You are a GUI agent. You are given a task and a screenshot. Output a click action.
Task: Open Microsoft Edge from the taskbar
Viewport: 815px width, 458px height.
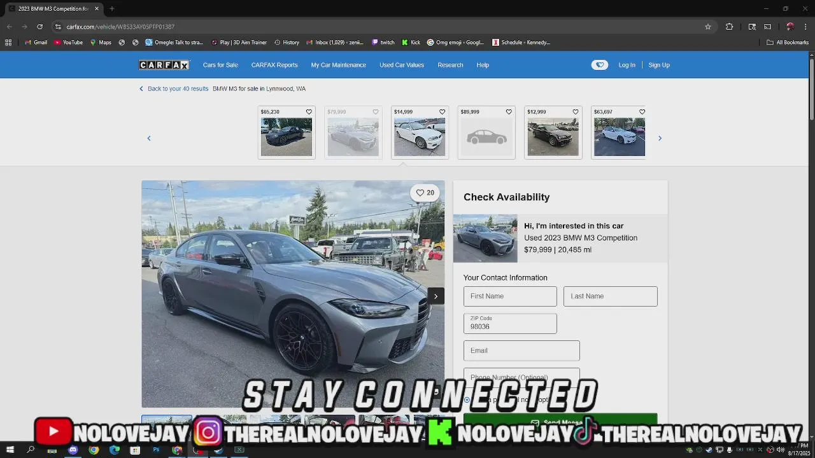[x=115, y=450]
